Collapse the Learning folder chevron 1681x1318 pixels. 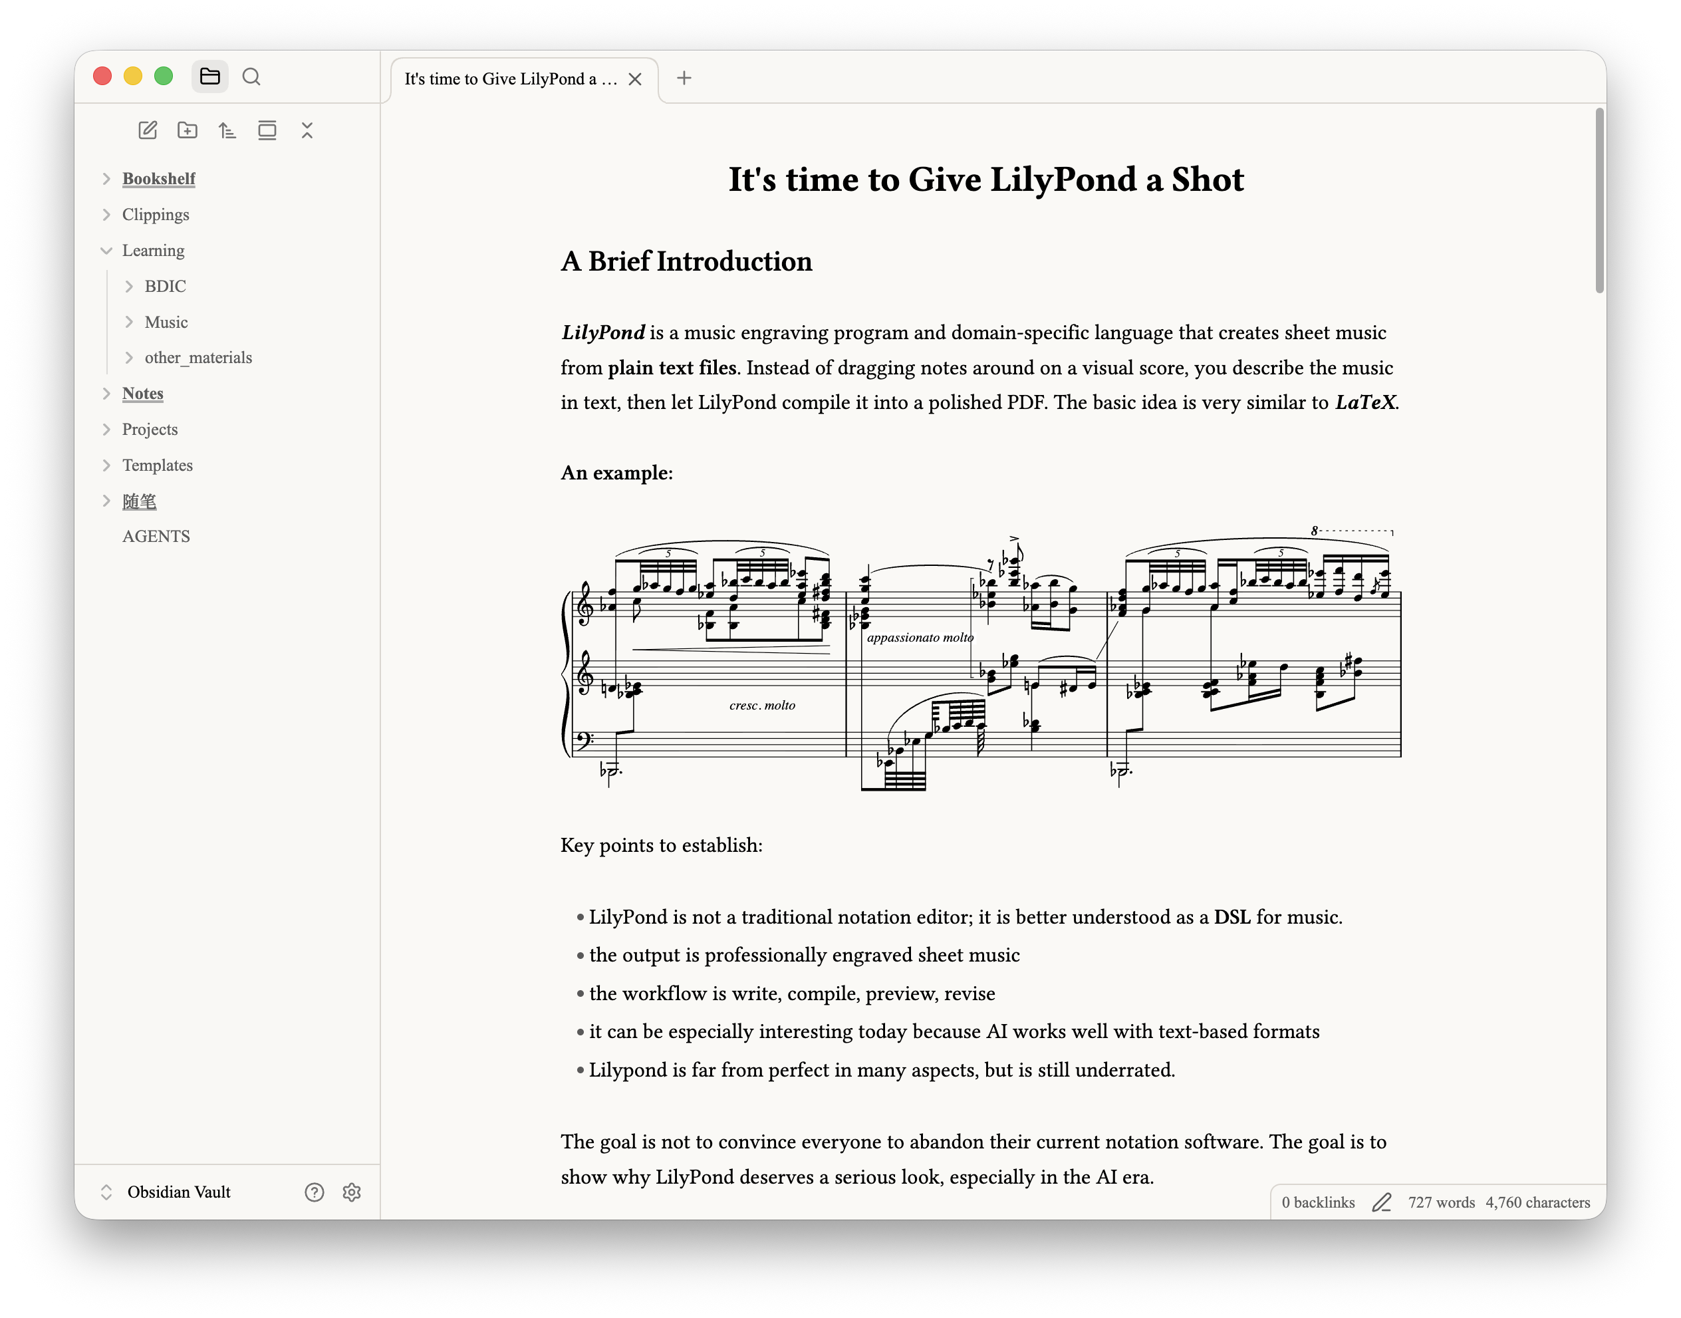coord(106,250)
